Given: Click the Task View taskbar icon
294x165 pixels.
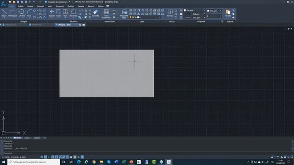Looking at the screenshot, I should point(71,162).
